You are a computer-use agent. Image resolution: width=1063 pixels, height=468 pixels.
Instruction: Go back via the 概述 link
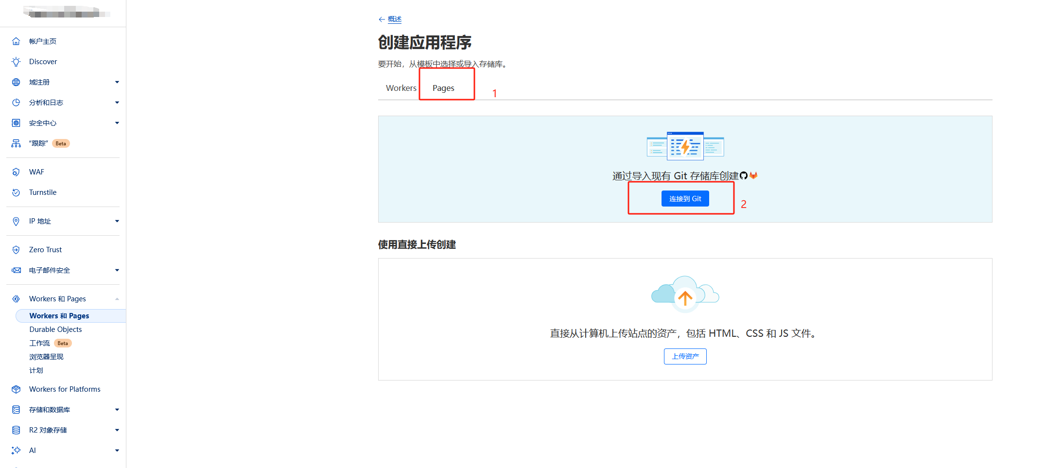[394, 19]
